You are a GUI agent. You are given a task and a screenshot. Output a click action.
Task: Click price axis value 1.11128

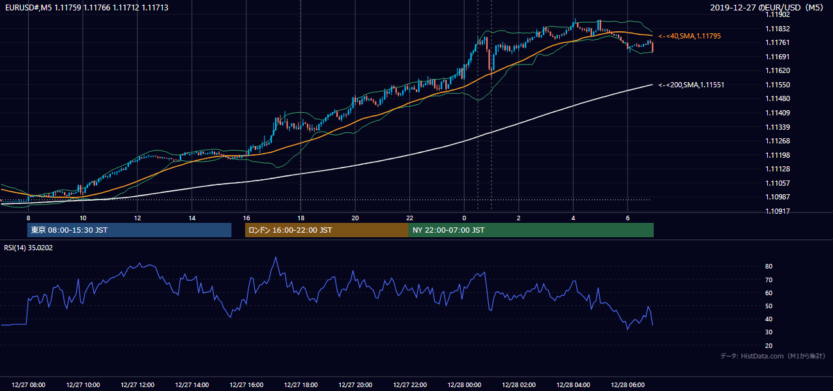point(778,169)
